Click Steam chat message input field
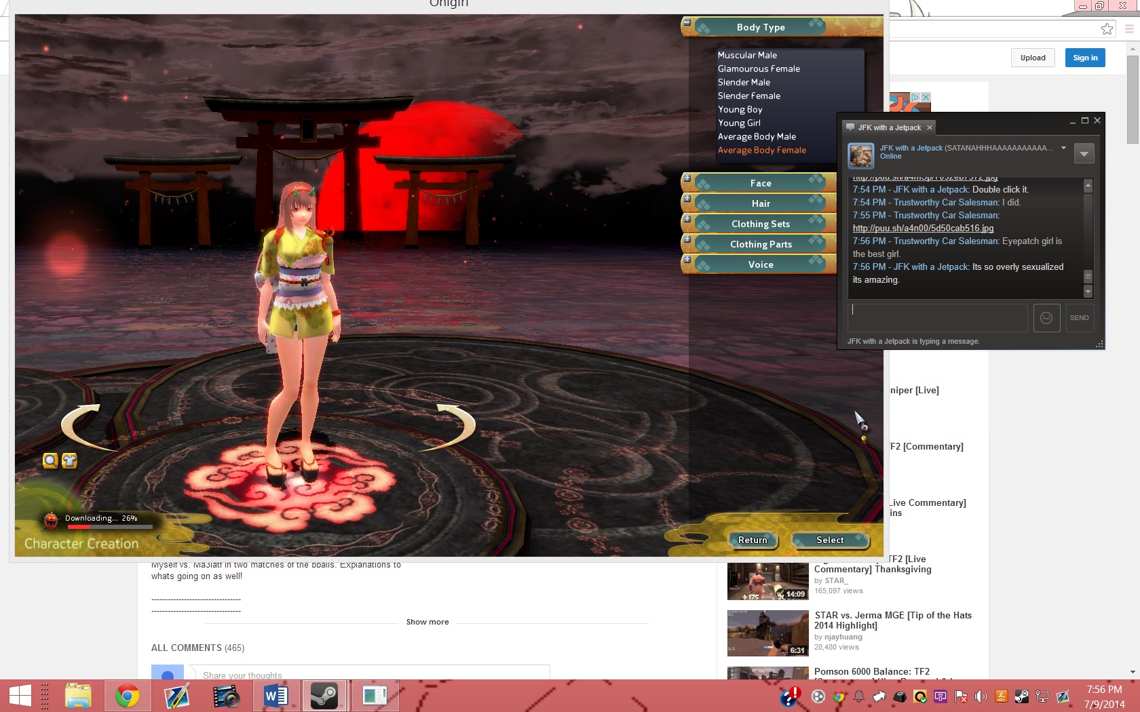 point(938,318)
